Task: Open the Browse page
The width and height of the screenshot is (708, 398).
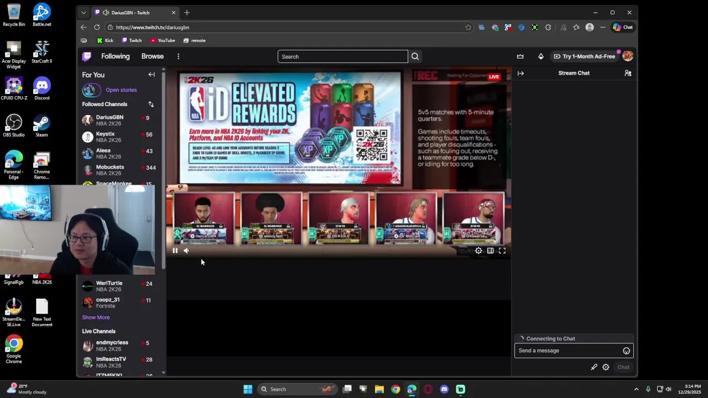Action: click(152, 56)
